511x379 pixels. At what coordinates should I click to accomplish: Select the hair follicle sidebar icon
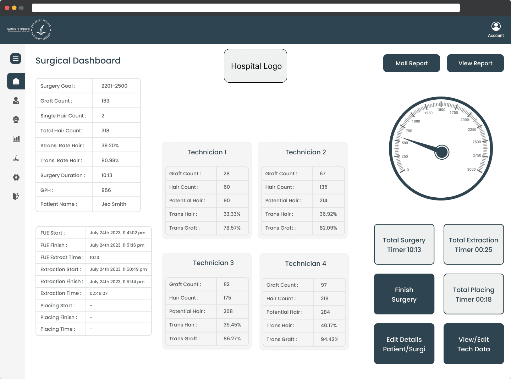[x=16, y=158]
